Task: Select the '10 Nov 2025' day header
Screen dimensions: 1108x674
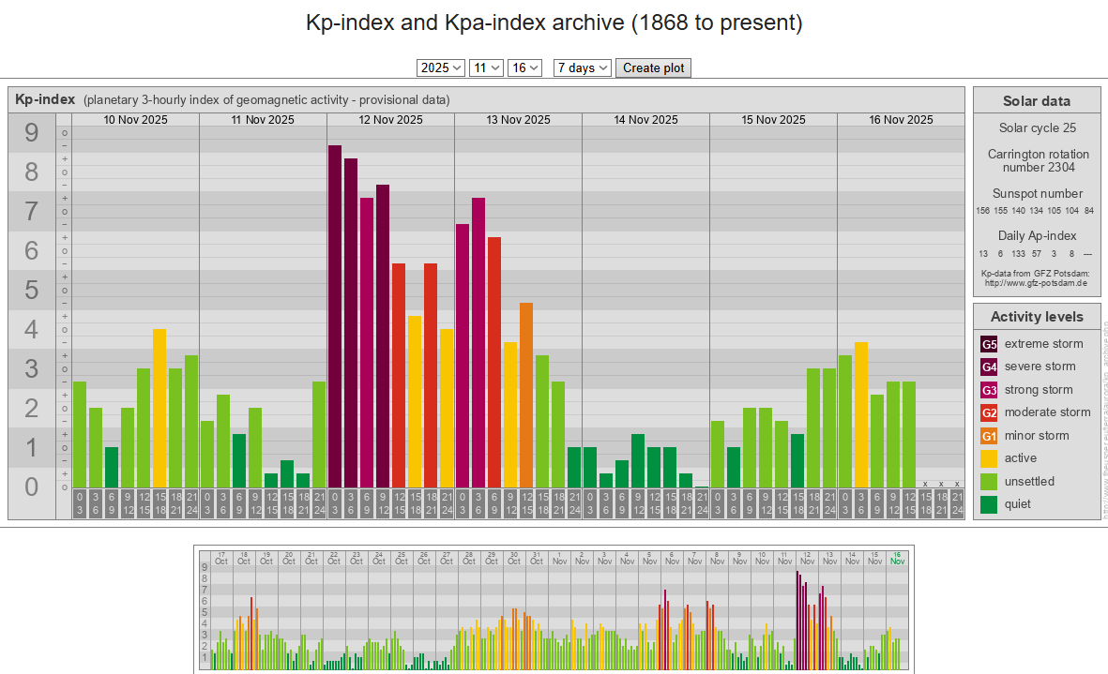Action: (x=136, y=120)
